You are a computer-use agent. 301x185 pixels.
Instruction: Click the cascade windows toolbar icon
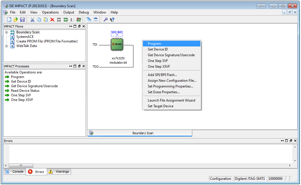(89, 20)
